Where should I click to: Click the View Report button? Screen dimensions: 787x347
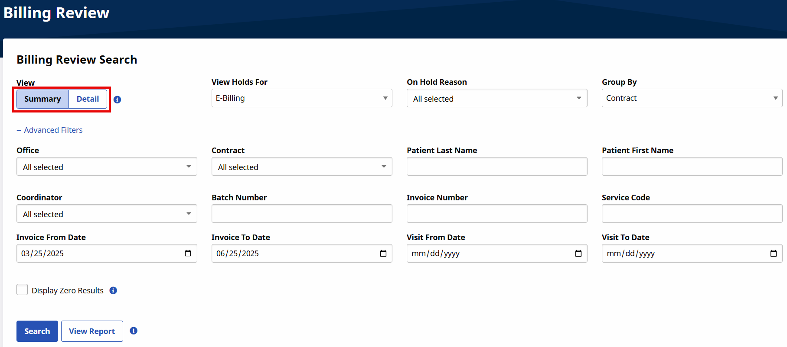(92, 331)
